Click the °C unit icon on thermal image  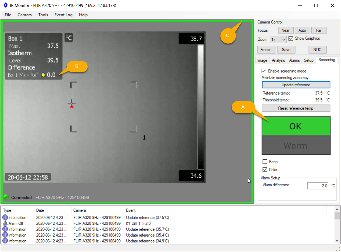[x=68, y=38]
